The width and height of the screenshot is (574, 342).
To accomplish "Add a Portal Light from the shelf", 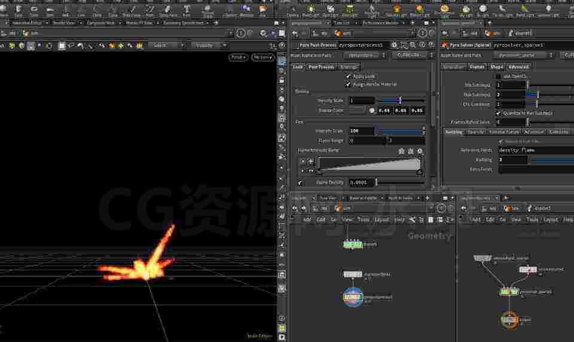I will (524, 10).
